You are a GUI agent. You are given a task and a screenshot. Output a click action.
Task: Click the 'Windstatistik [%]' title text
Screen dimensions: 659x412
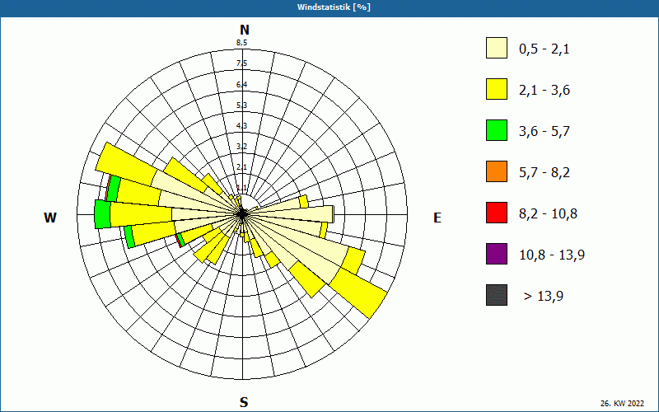click(334, 7)
